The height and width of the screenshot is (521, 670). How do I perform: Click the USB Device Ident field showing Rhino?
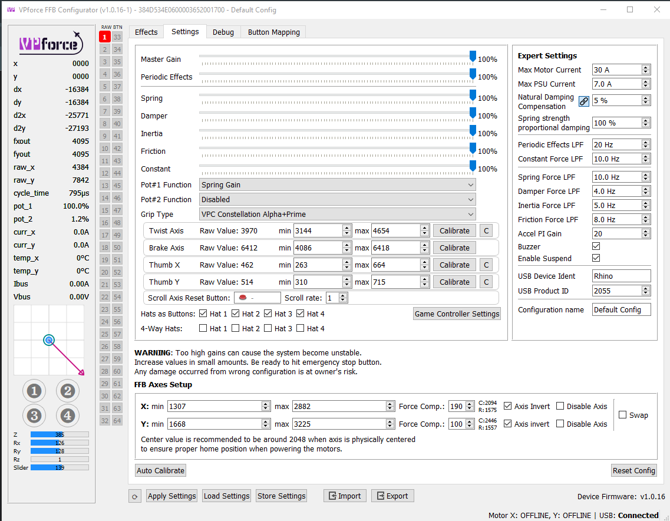[x=621, y=275]
